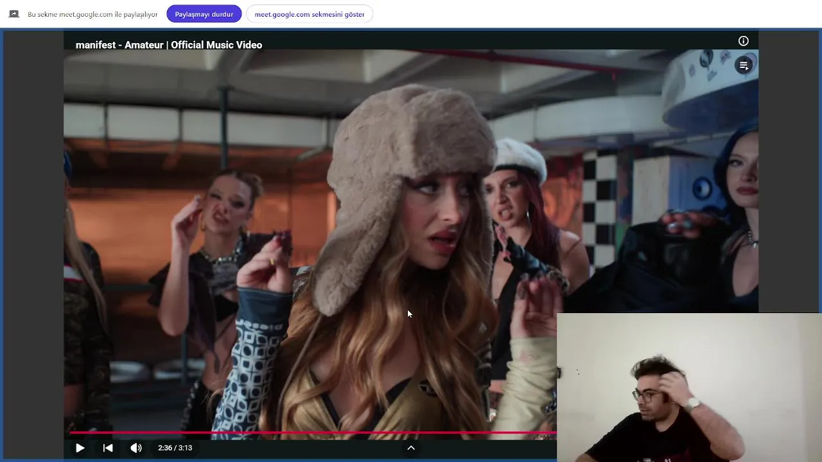Click the red video progress bar
Screen dimensions: 822x462
coord(313,433)
